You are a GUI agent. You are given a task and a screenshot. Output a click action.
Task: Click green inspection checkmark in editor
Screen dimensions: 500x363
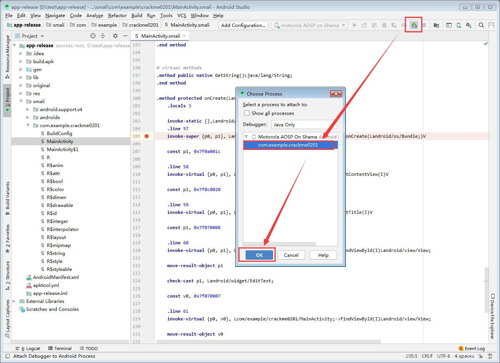pos(486,44)
